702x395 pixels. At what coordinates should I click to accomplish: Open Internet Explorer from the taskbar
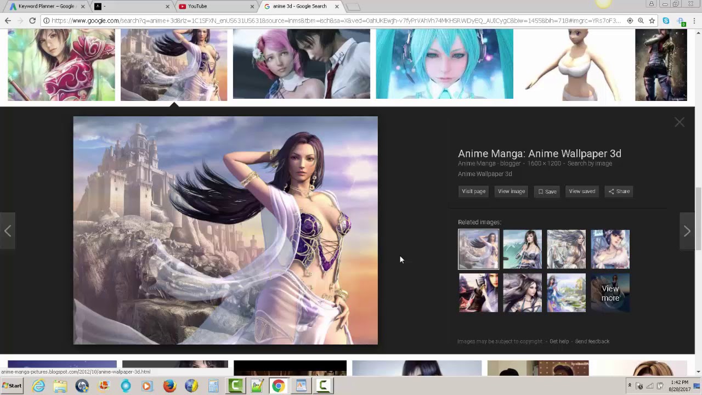(38, 386)
